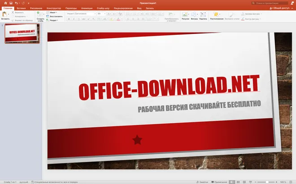Viewport: 296px width, 184px height.
Task: Collapse the ribbon with chevron
Action: [292, 8]
